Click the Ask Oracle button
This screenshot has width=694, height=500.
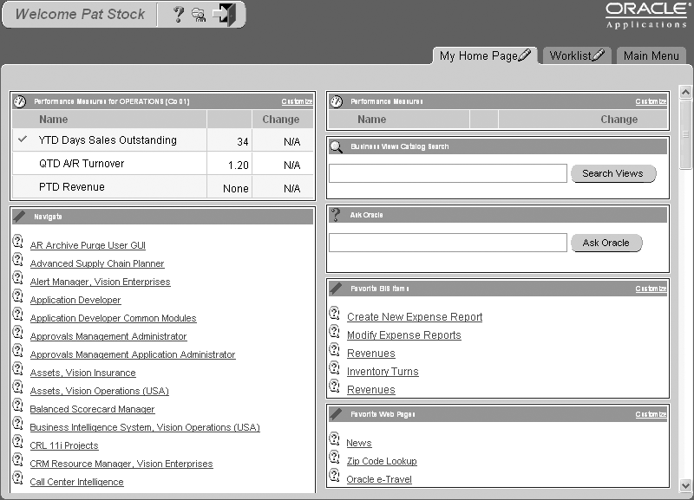[606, 243]
